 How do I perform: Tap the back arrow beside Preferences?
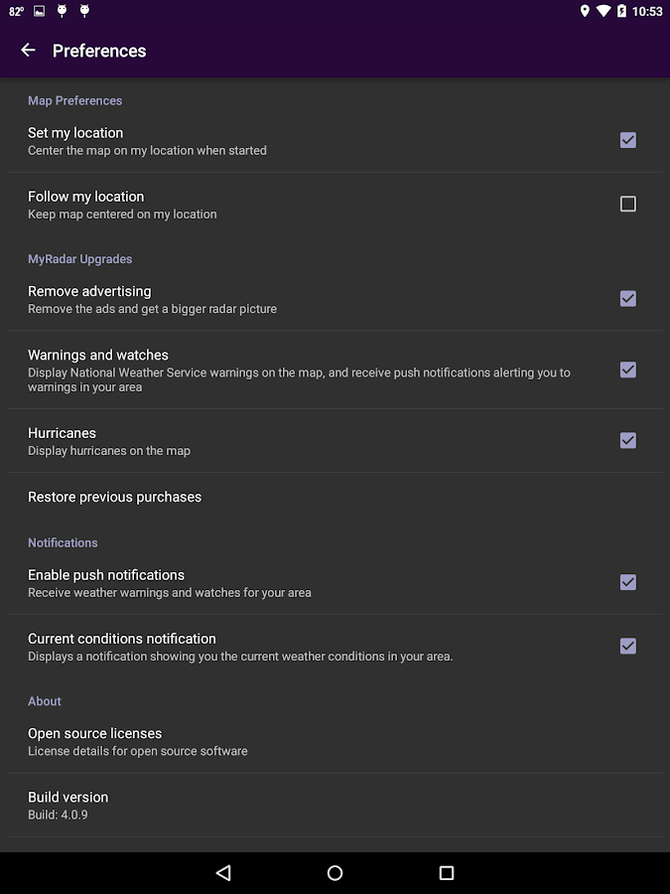[28, 51]
